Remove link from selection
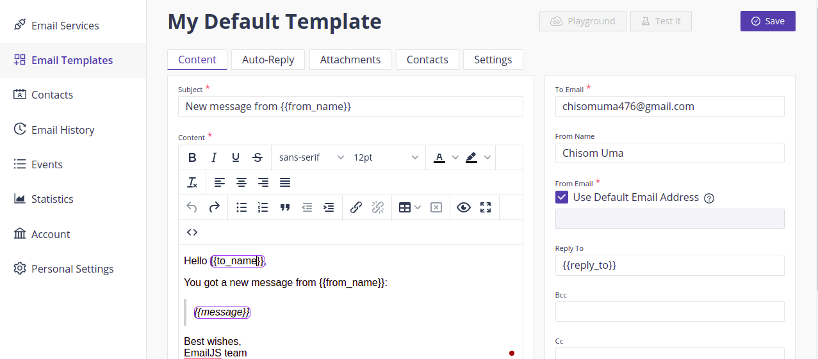This screenshot has height=359, width=818. (378, 207)
